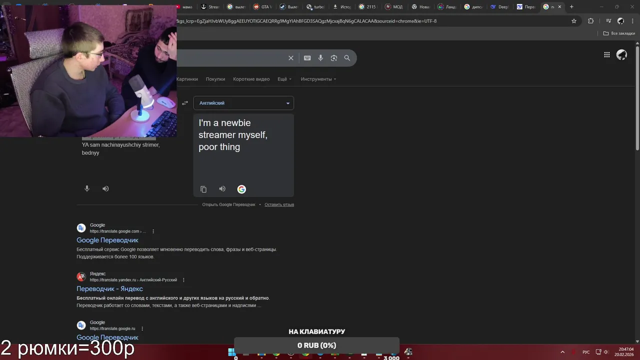Switch the РУС keyboard language indicator

[x=586, y=352]
